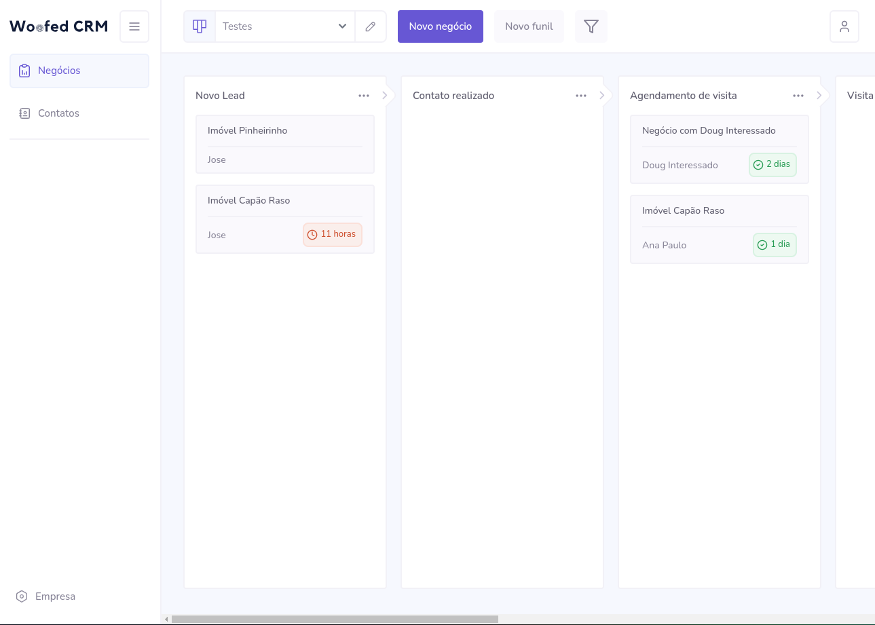The height and width of the screenshot is (625, 875).
Task: Click the user profile icon
Action: coord(844,26)
